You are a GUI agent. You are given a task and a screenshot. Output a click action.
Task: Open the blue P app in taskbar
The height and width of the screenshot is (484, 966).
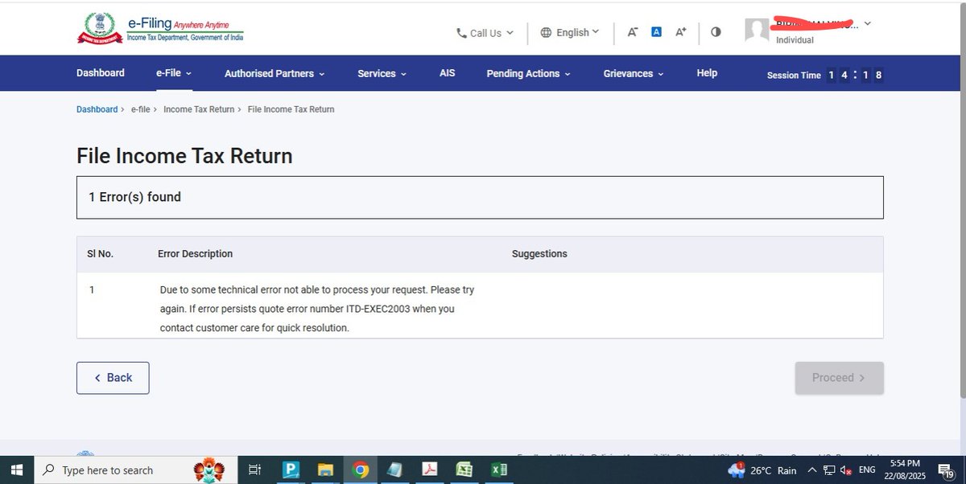coord(291,470)
